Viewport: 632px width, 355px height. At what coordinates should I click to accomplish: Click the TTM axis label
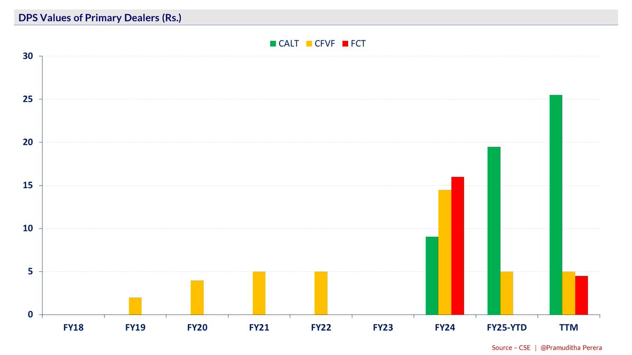569,328
